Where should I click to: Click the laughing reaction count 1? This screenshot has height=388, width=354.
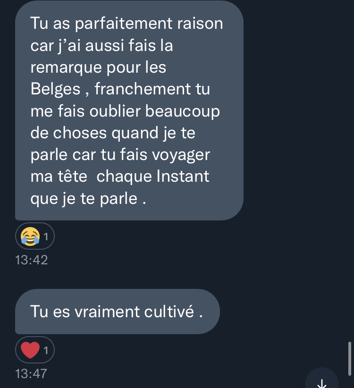click(x=46, y=236)
